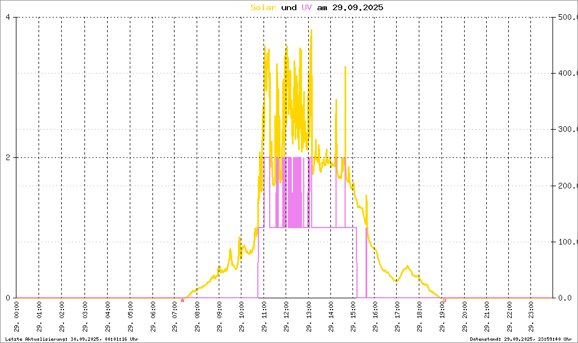Click the "29. 05:00" time axis label
The width and height of the screenshot is (578, 343).
[x=130, y=317]
